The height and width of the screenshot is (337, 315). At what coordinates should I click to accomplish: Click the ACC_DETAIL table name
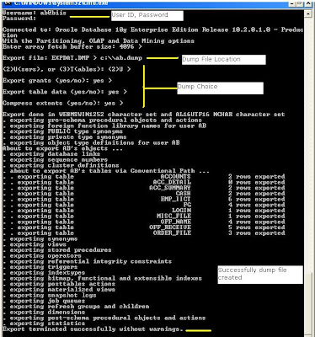coord(172,182)
